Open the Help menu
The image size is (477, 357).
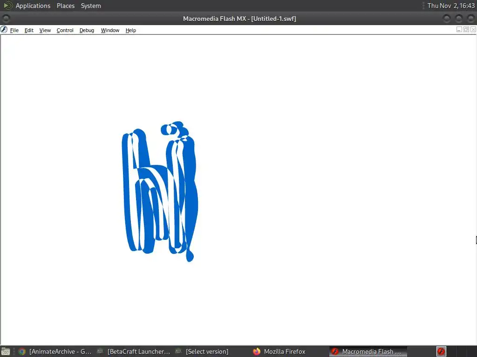[x=131, y=30]
